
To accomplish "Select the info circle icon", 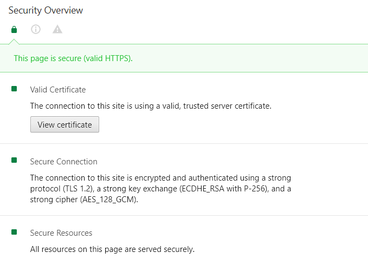I will coord(36,29).
